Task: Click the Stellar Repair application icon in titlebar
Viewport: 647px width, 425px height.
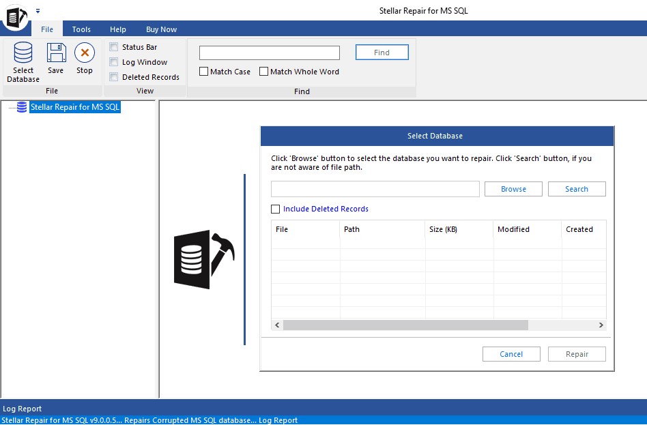Action: tap(15, 17)
